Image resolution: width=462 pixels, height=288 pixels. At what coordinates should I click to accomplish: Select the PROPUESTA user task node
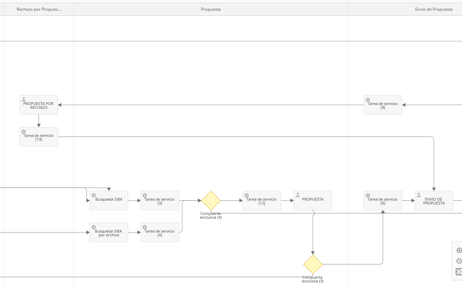coord(313,201)
